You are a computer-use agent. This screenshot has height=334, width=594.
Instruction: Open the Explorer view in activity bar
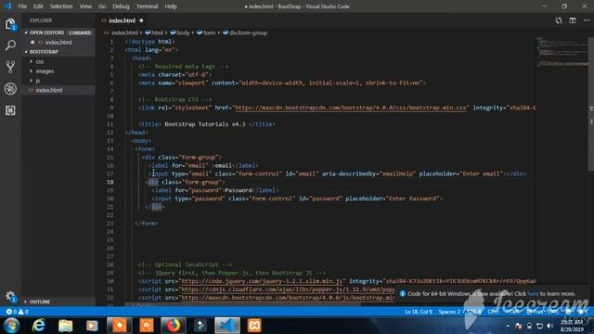click(10, 24)
